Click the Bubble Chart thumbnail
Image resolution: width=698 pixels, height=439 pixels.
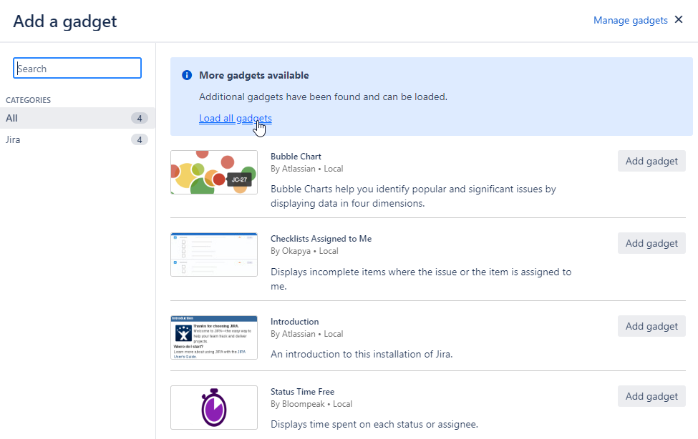click(214, 172)
